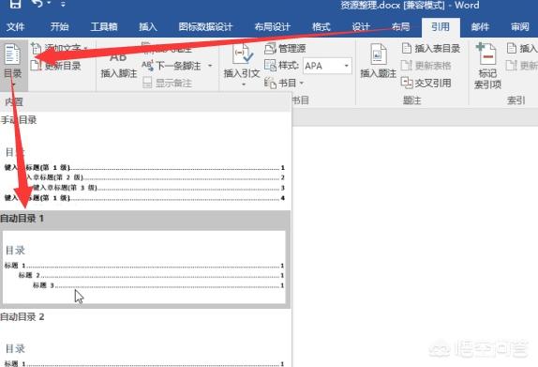
Task: Click the 插入脚注 AB icon
Action: click(118, 57)
